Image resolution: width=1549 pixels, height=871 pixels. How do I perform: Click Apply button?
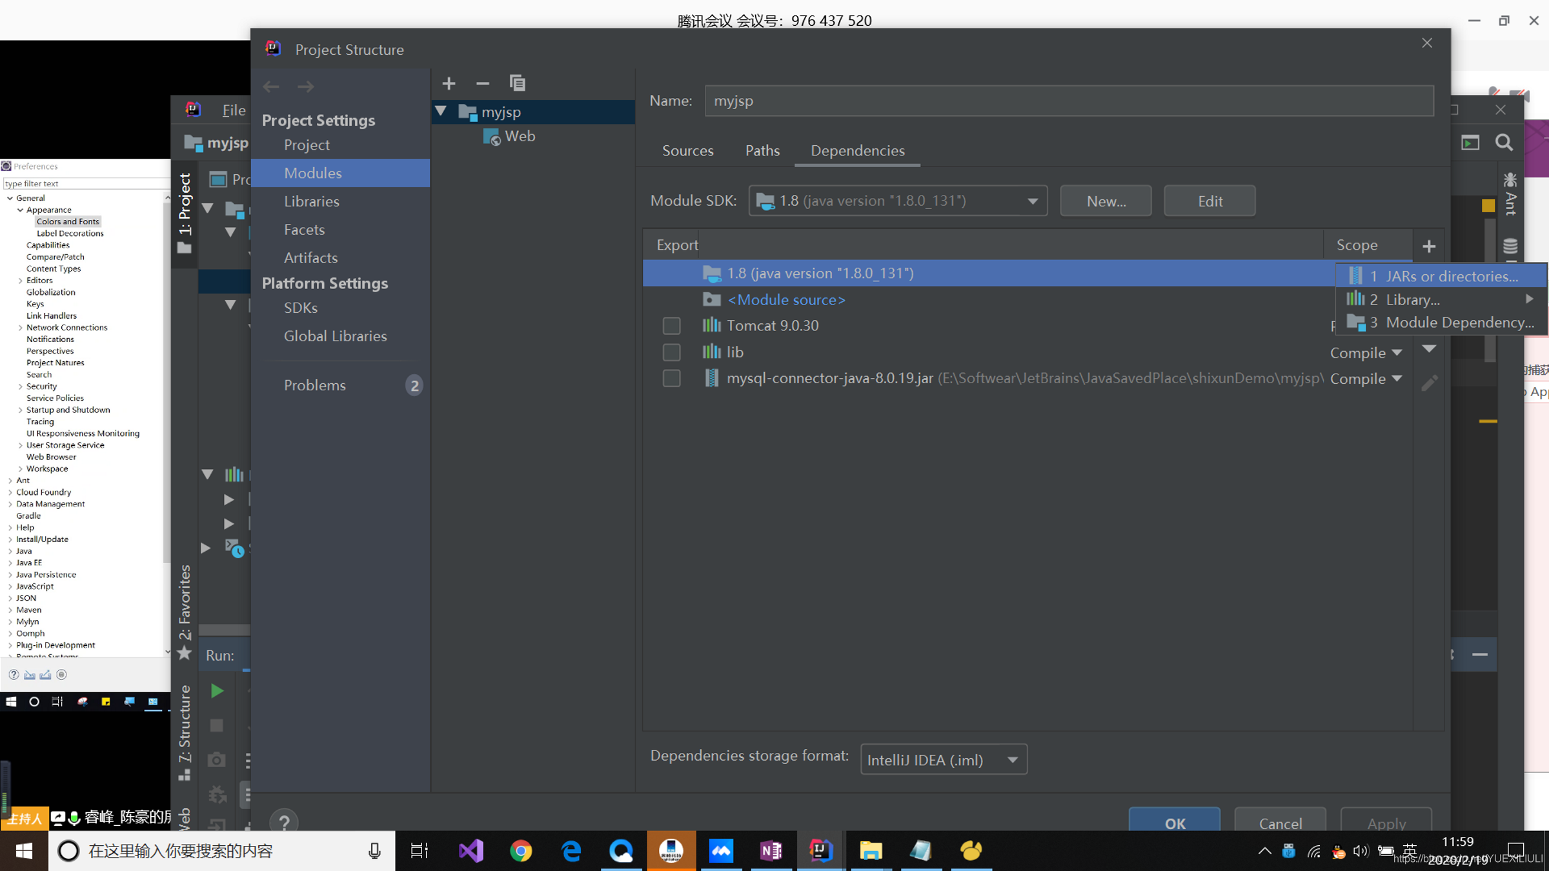point(1386,821)
